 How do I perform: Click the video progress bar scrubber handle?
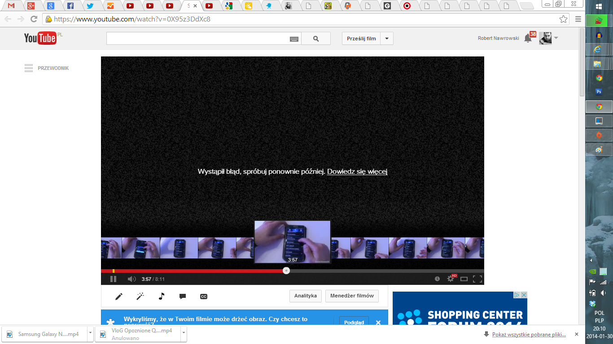pos(286,271)
